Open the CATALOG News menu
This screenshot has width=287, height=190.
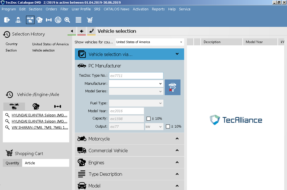click(116, 9)
